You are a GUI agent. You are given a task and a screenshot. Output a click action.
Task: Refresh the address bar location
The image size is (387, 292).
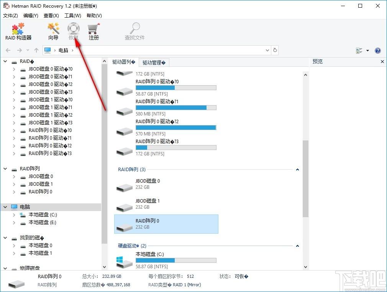point(275,50)
